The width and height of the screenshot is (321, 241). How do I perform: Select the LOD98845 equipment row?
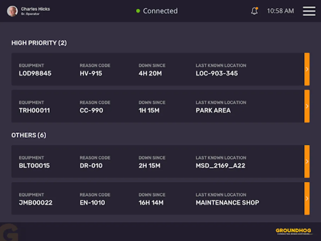click(158, 69)
